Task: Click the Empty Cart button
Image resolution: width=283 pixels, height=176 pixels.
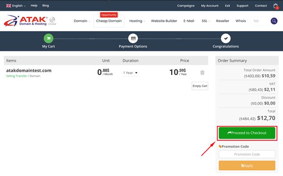Action: (x=200, y=86)
